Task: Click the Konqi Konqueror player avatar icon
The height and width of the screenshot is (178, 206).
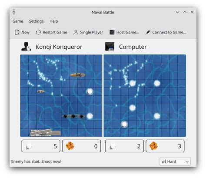Action: 26,47
